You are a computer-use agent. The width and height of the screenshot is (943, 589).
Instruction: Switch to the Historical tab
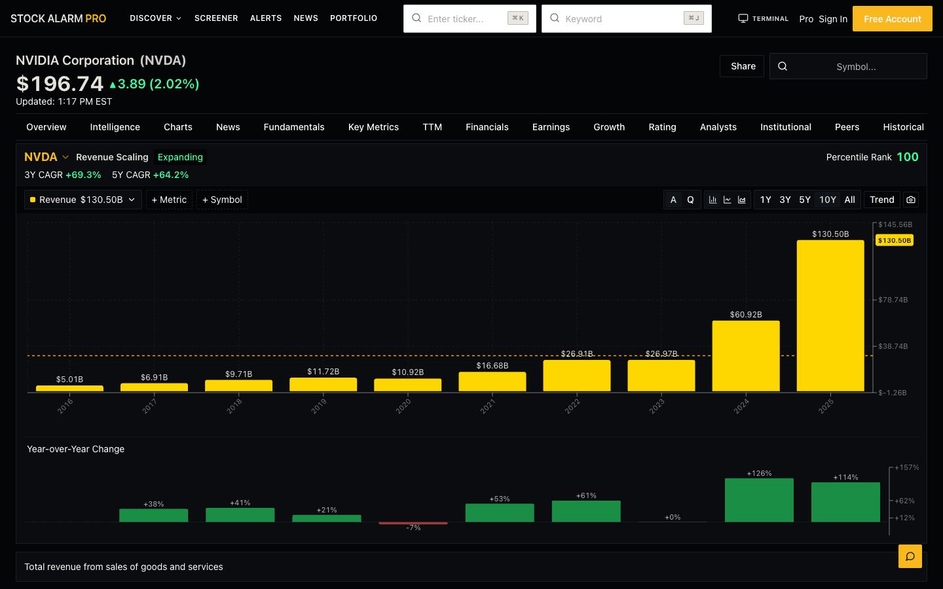(x=903, y=127)
